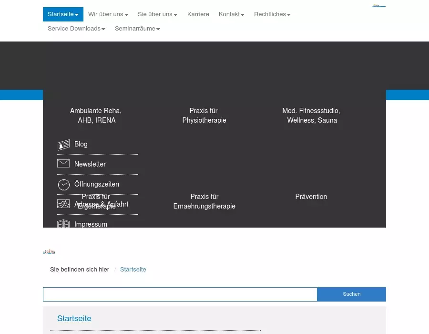The image size is (429, 334).
Task: Click the Blog newspaper icon
Action: point(63,145)
